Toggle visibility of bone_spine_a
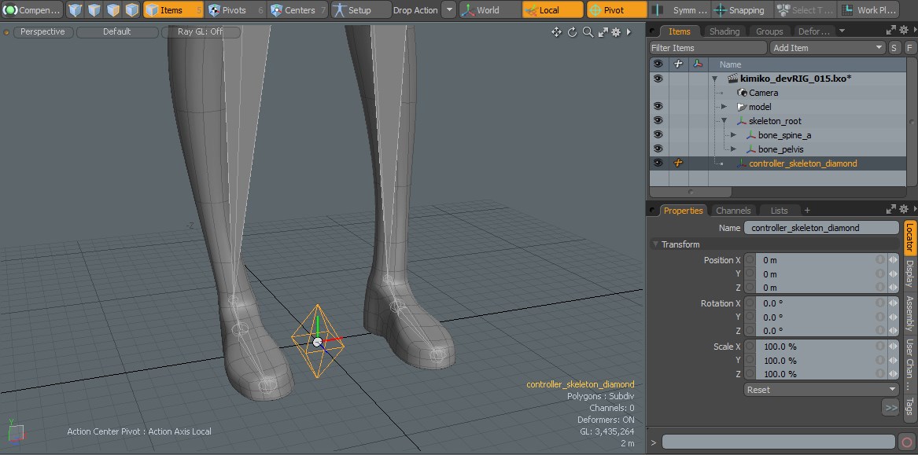Viewport: 918px width, 455px height. click(658, 134)
